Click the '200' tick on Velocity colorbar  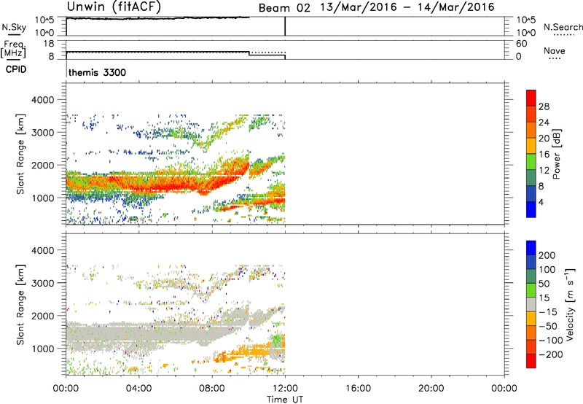[x=547, y=255]
